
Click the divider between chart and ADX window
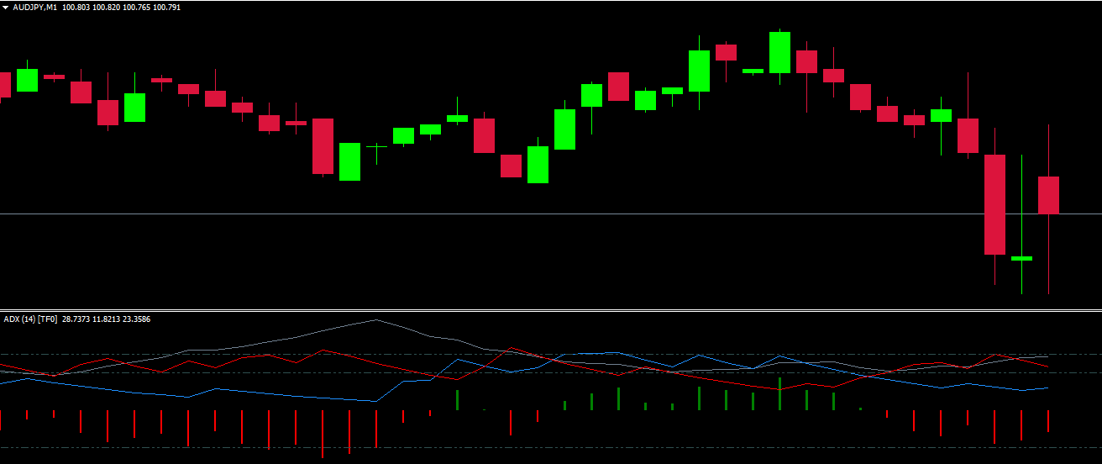[551, 310]
